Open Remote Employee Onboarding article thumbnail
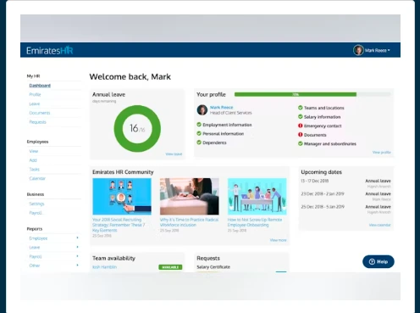 pos(257,197)
